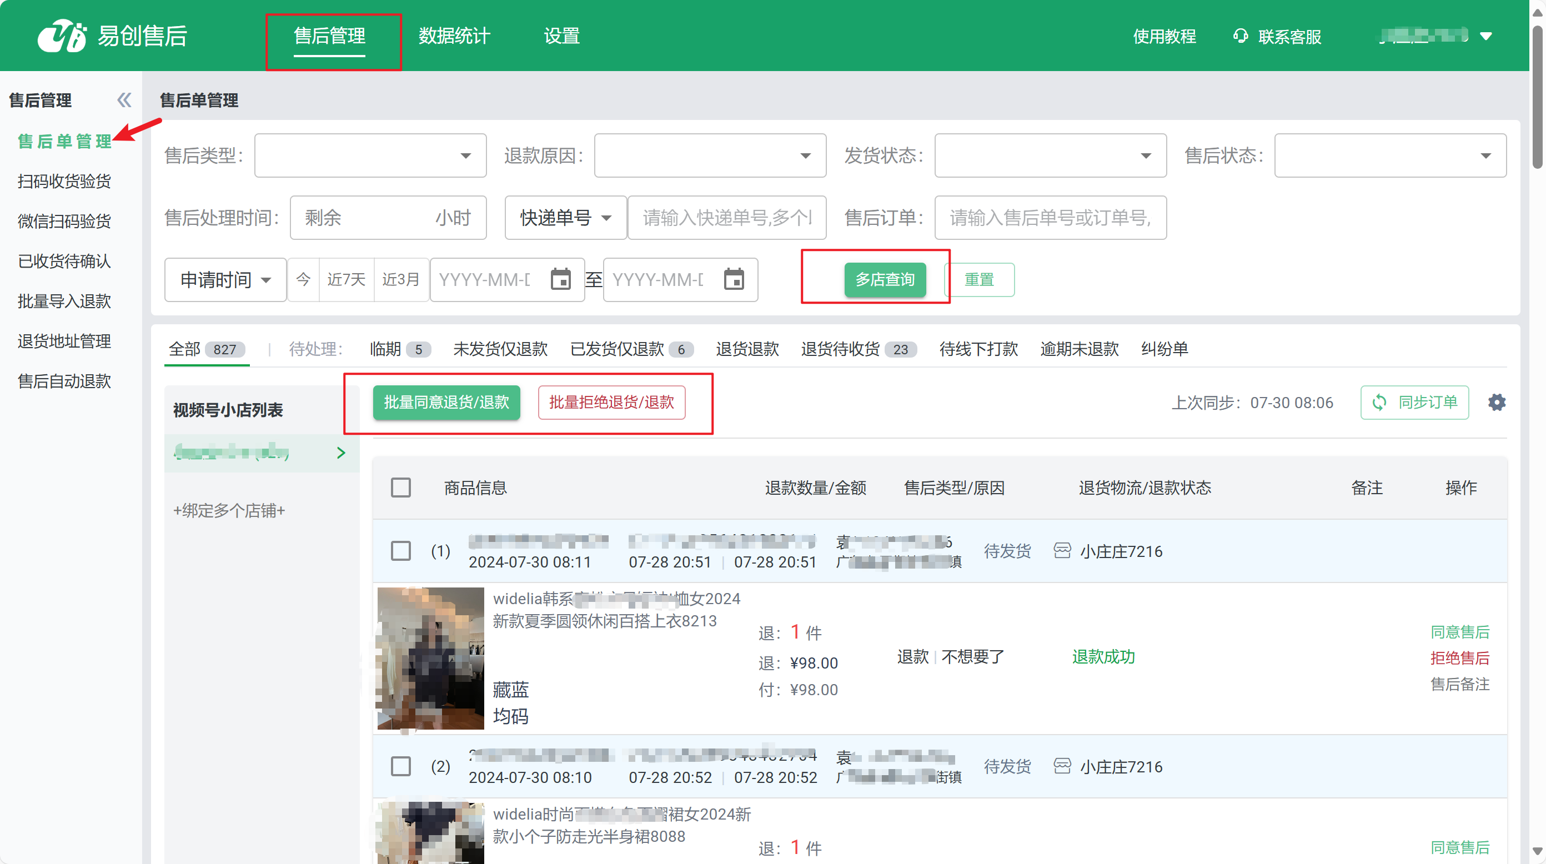Collapse the sidebar with double-chevron icon
Image resolution: width=1546 pixels, height=864 pixels.
coord(124,99)
